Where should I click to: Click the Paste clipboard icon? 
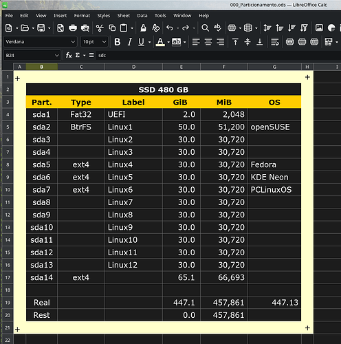(x=124, y=28)
